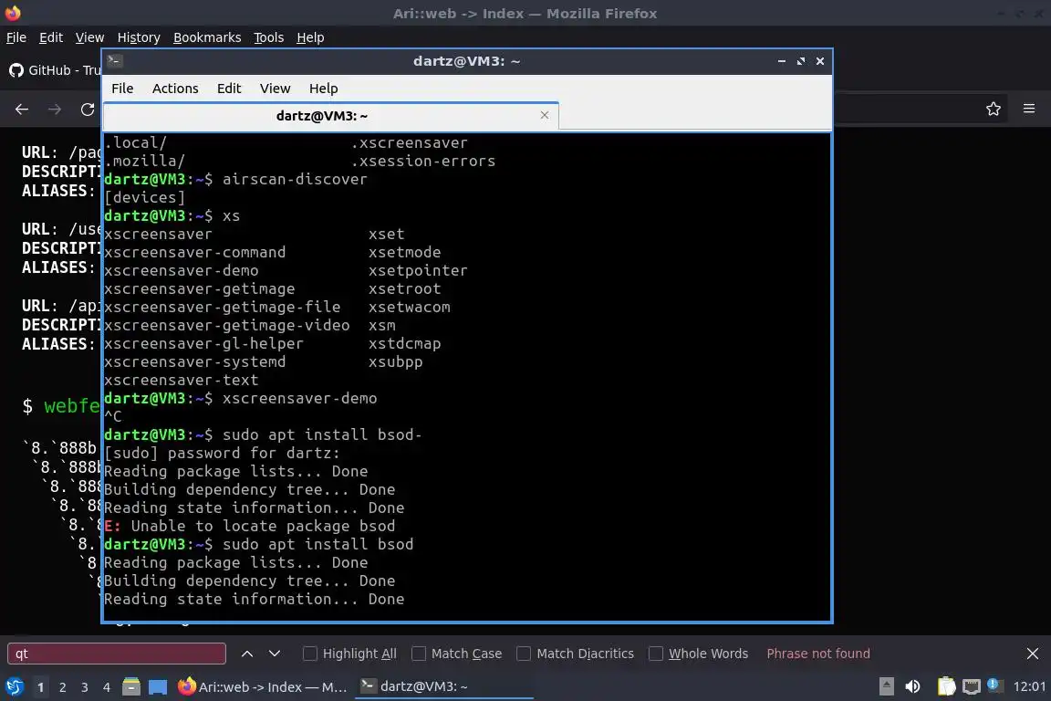Open Firefox Bookmarks menu

click(x=207, y=37)
